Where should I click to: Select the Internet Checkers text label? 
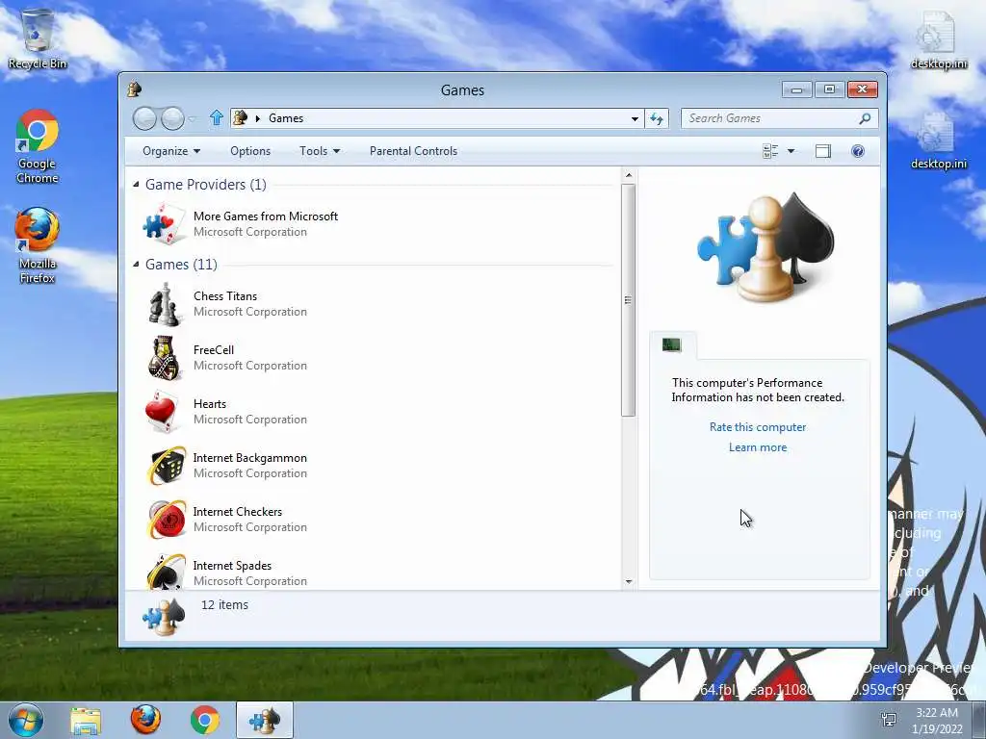point(238,512)
